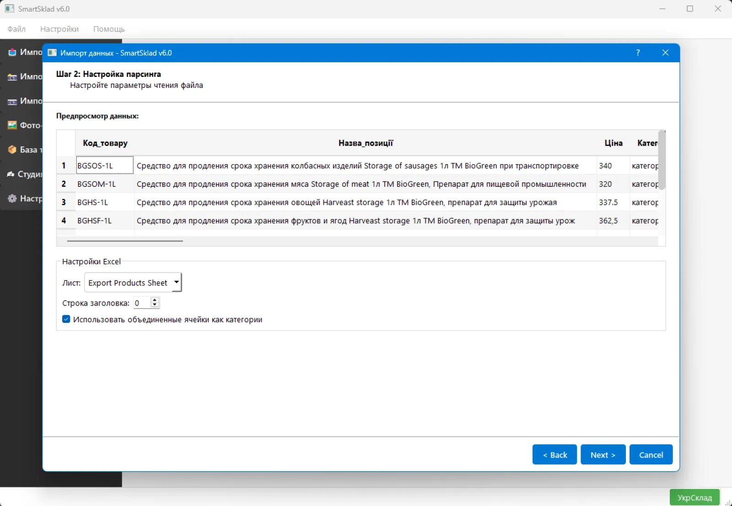Select the BGSOS-1L cell
Image resolution: width=732 pixels, height=506 pixels.
pyautogui.click(x=105, y=165)
